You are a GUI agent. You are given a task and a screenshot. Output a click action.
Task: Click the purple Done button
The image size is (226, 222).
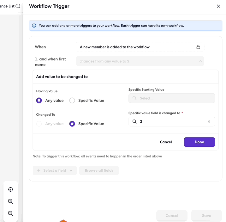click(x=199, y=142)
